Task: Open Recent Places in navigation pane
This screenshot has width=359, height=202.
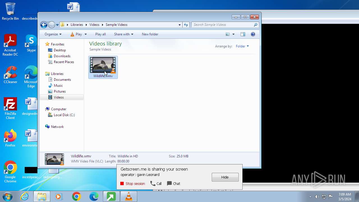Action: pos(64,62)
